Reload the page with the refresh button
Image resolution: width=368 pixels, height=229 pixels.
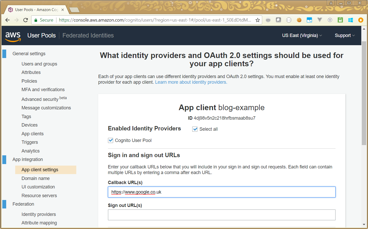(x=26, y=20)
